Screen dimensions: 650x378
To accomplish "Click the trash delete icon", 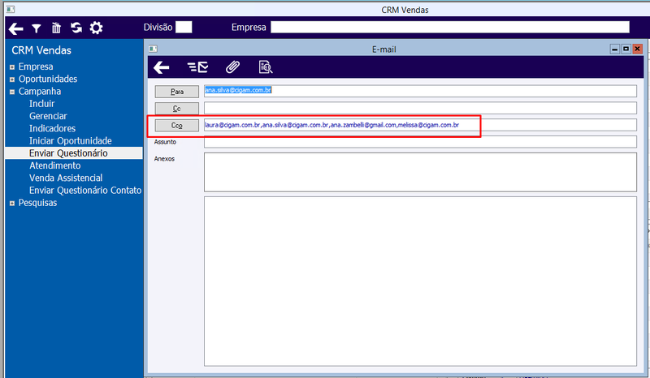I will (56, 28).
